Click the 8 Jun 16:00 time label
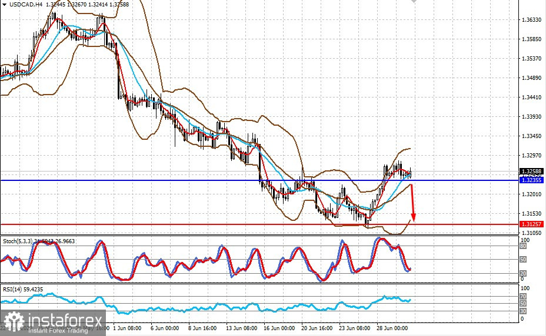The image size is (546, 336). [x=202, y=328]
